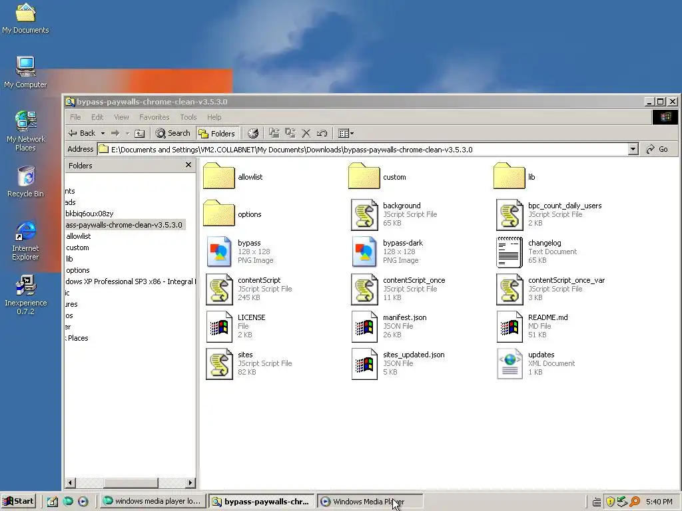Select options in the folder tree
The height and width of the screenshot is (511, 682).
tap(78, 270)
